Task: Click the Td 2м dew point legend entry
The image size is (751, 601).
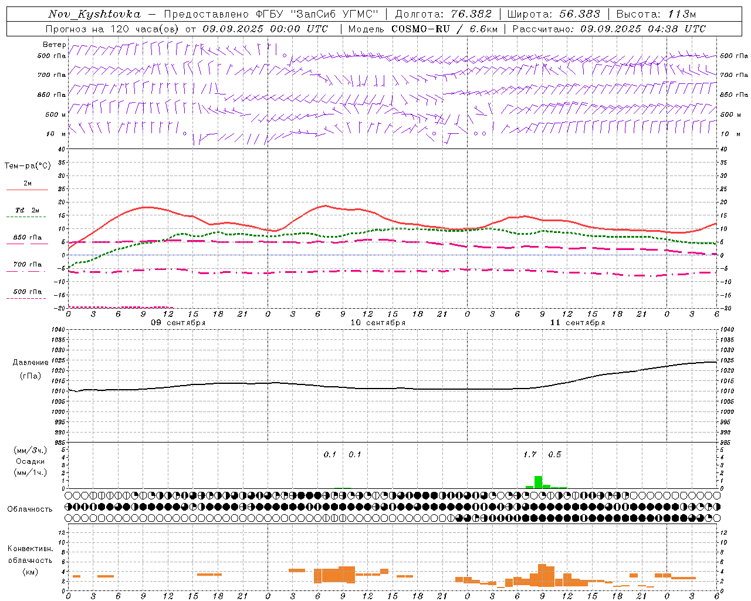Action: tap(28, 210)
